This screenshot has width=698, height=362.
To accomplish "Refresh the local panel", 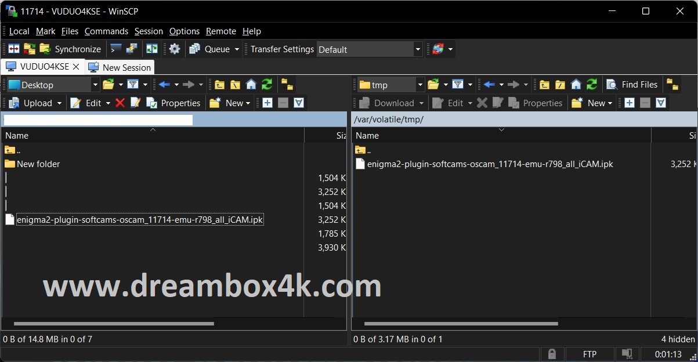I will [267, 85].
